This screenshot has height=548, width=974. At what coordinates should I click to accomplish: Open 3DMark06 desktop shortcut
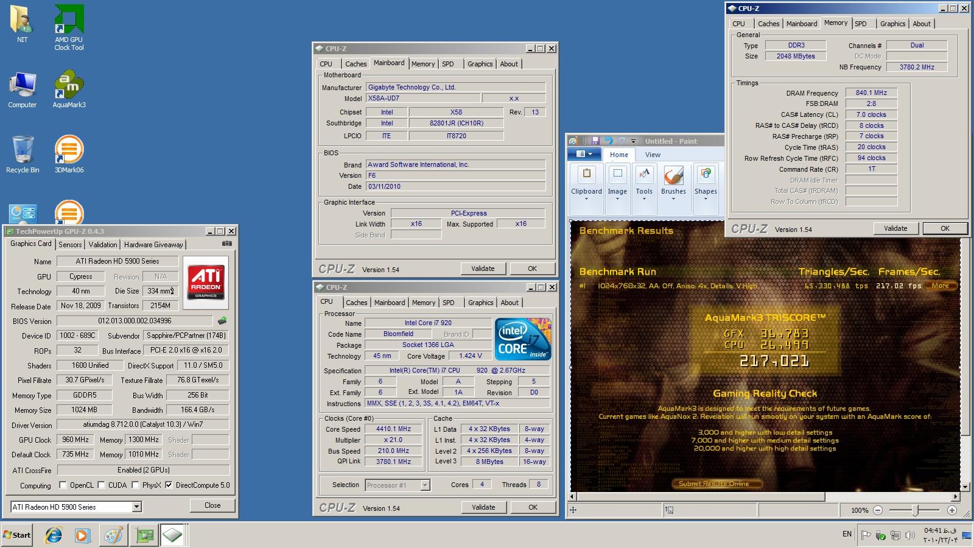click(69, 154)
